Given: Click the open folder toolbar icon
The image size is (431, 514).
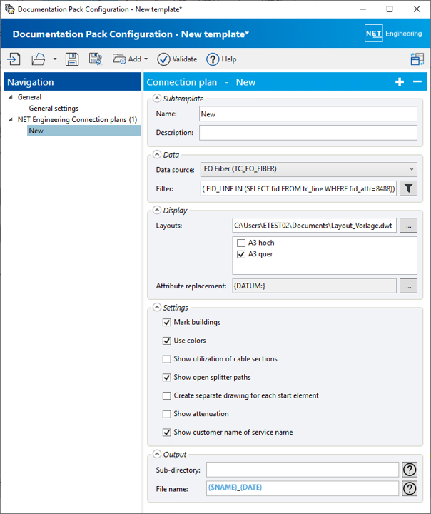Looking at the screenshot, I should coord(39,59).
